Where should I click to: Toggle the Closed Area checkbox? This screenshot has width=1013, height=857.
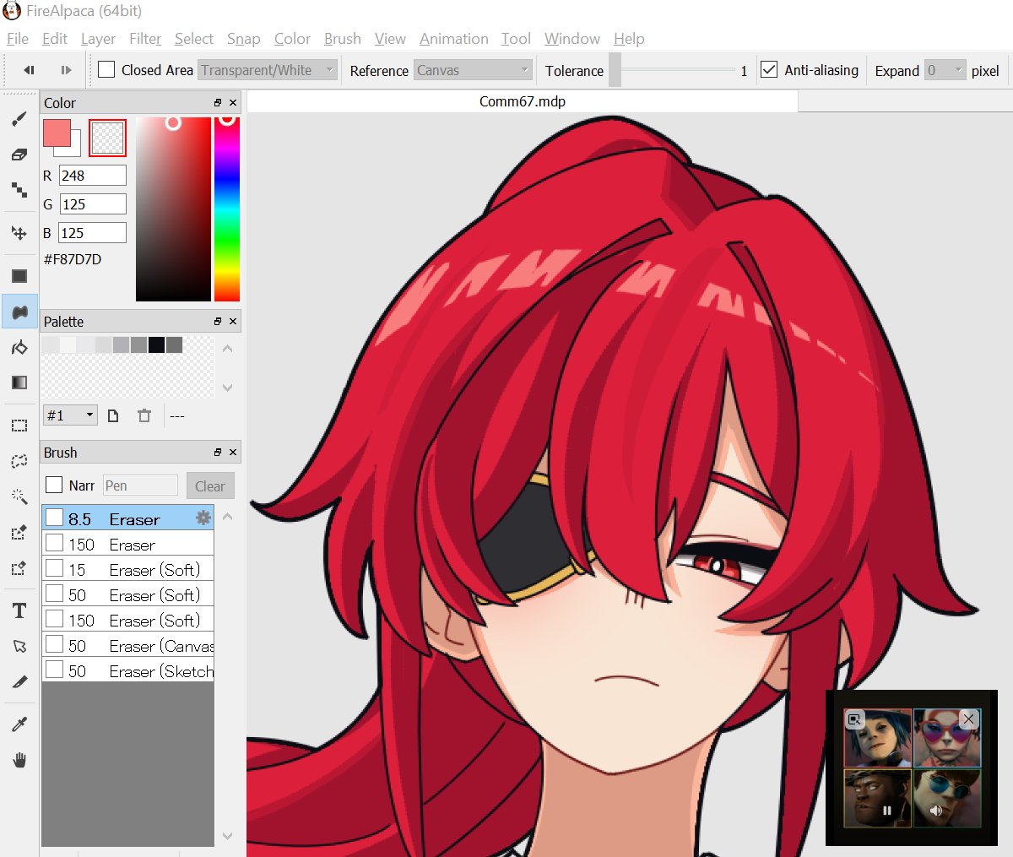pyautogui.click(x=106, y=69)
